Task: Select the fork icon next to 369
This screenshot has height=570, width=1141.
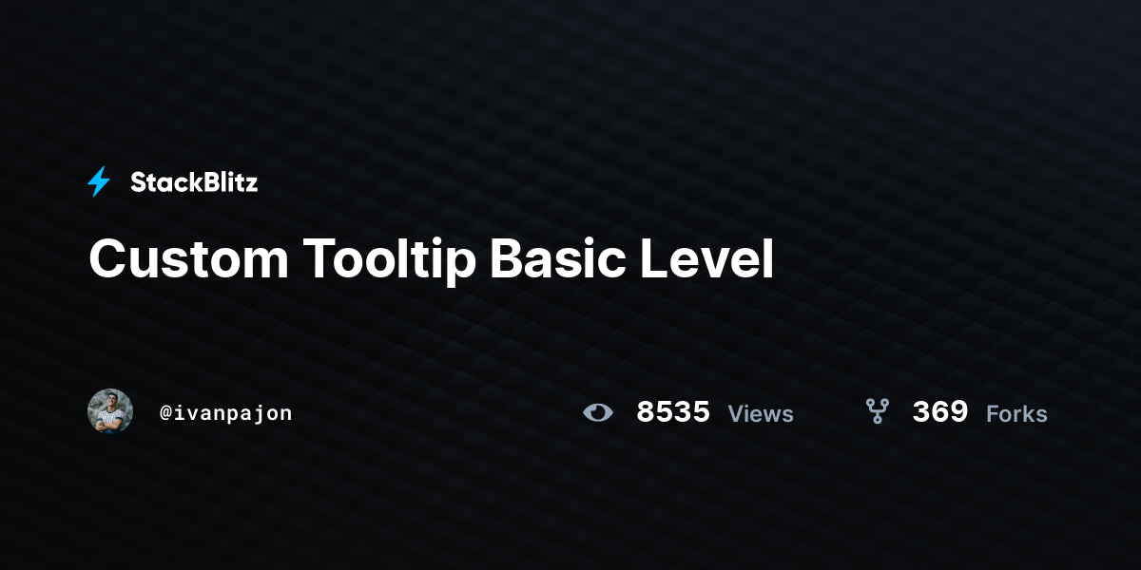Action: 877,411
